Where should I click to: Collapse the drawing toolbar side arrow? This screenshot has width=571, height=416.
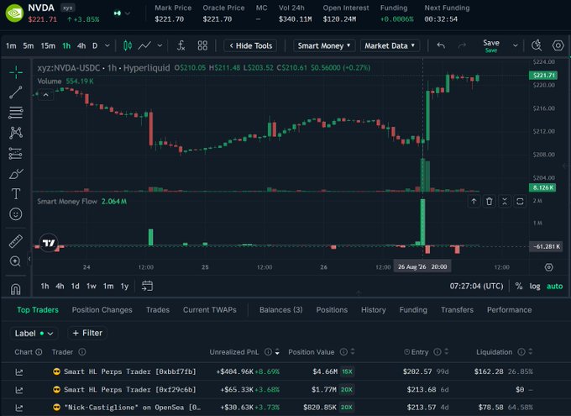click(29, 259)
